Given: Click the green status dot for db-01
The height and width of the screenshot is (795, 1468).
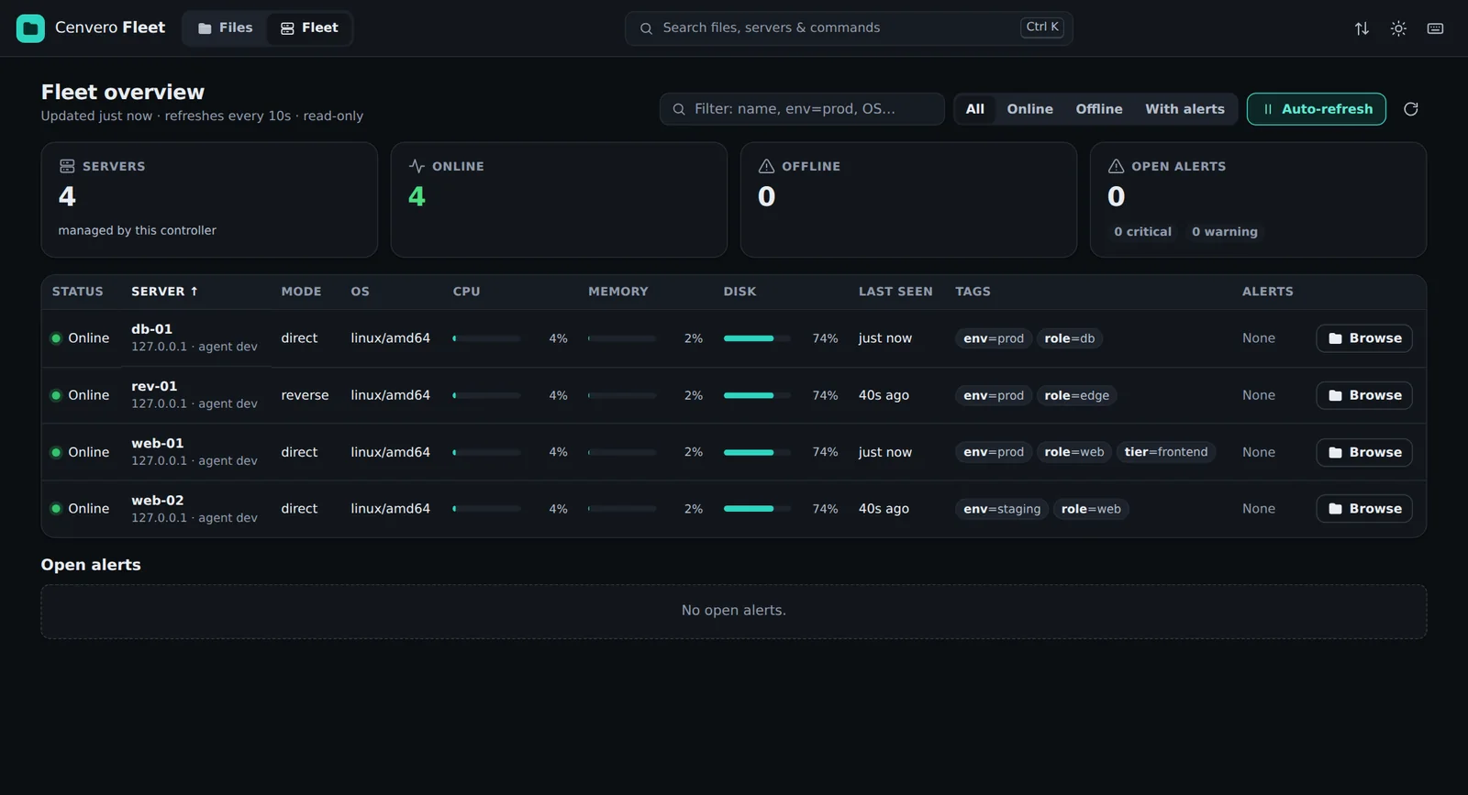Looking at the screenshot, I should pos(56,338).
